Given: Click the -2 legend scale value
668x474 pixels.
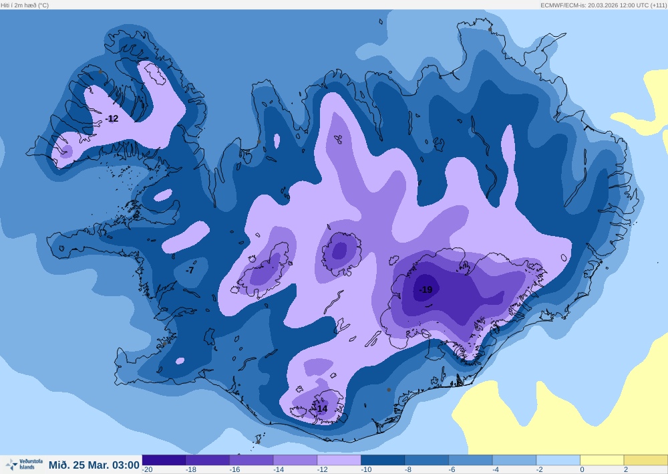Looking at the screenshot, I should coord(540,470).
